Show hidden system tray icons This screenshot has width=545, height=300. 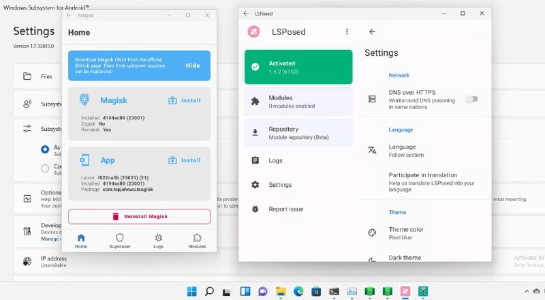527,291
